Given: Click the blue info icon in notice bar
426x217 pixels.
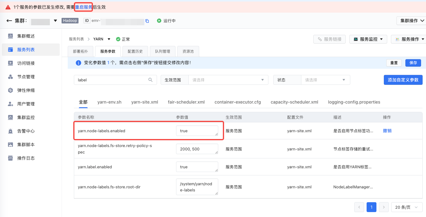Looking at the screenshot, I should click(78, 63).
